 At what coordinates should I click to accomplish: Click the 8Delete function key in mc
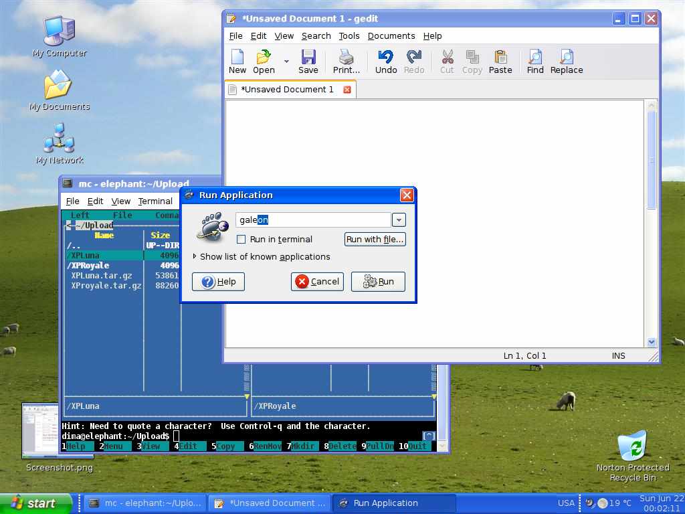339,446
